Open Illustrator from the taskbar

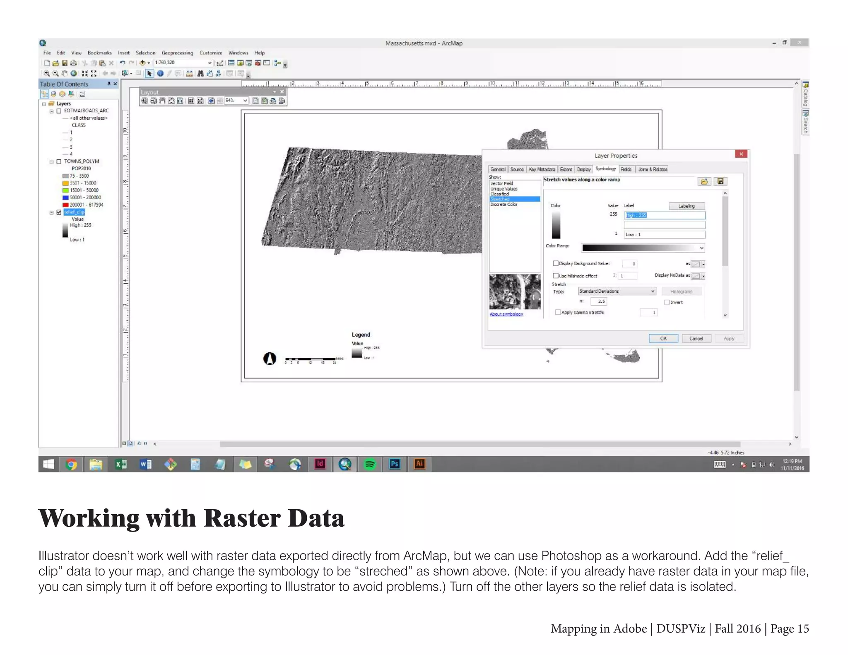[419, 464]
